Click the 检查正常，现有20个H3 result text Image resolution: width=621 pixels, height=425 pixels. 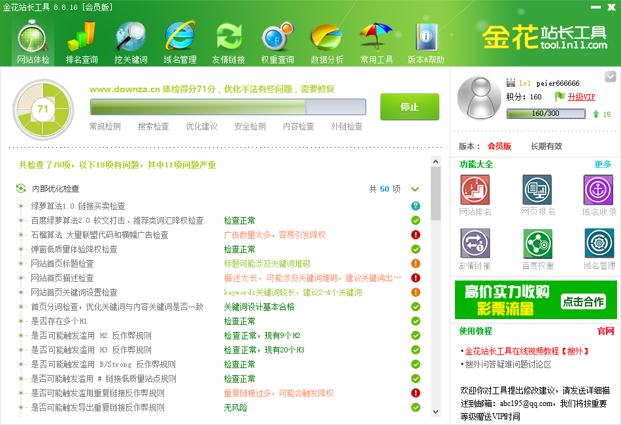264,350
